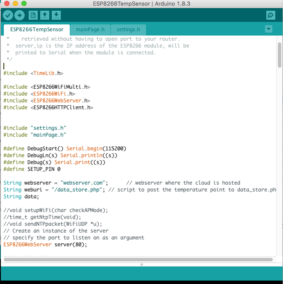Click the commented setupWiFi prototype line

click(x=56, y=210)
